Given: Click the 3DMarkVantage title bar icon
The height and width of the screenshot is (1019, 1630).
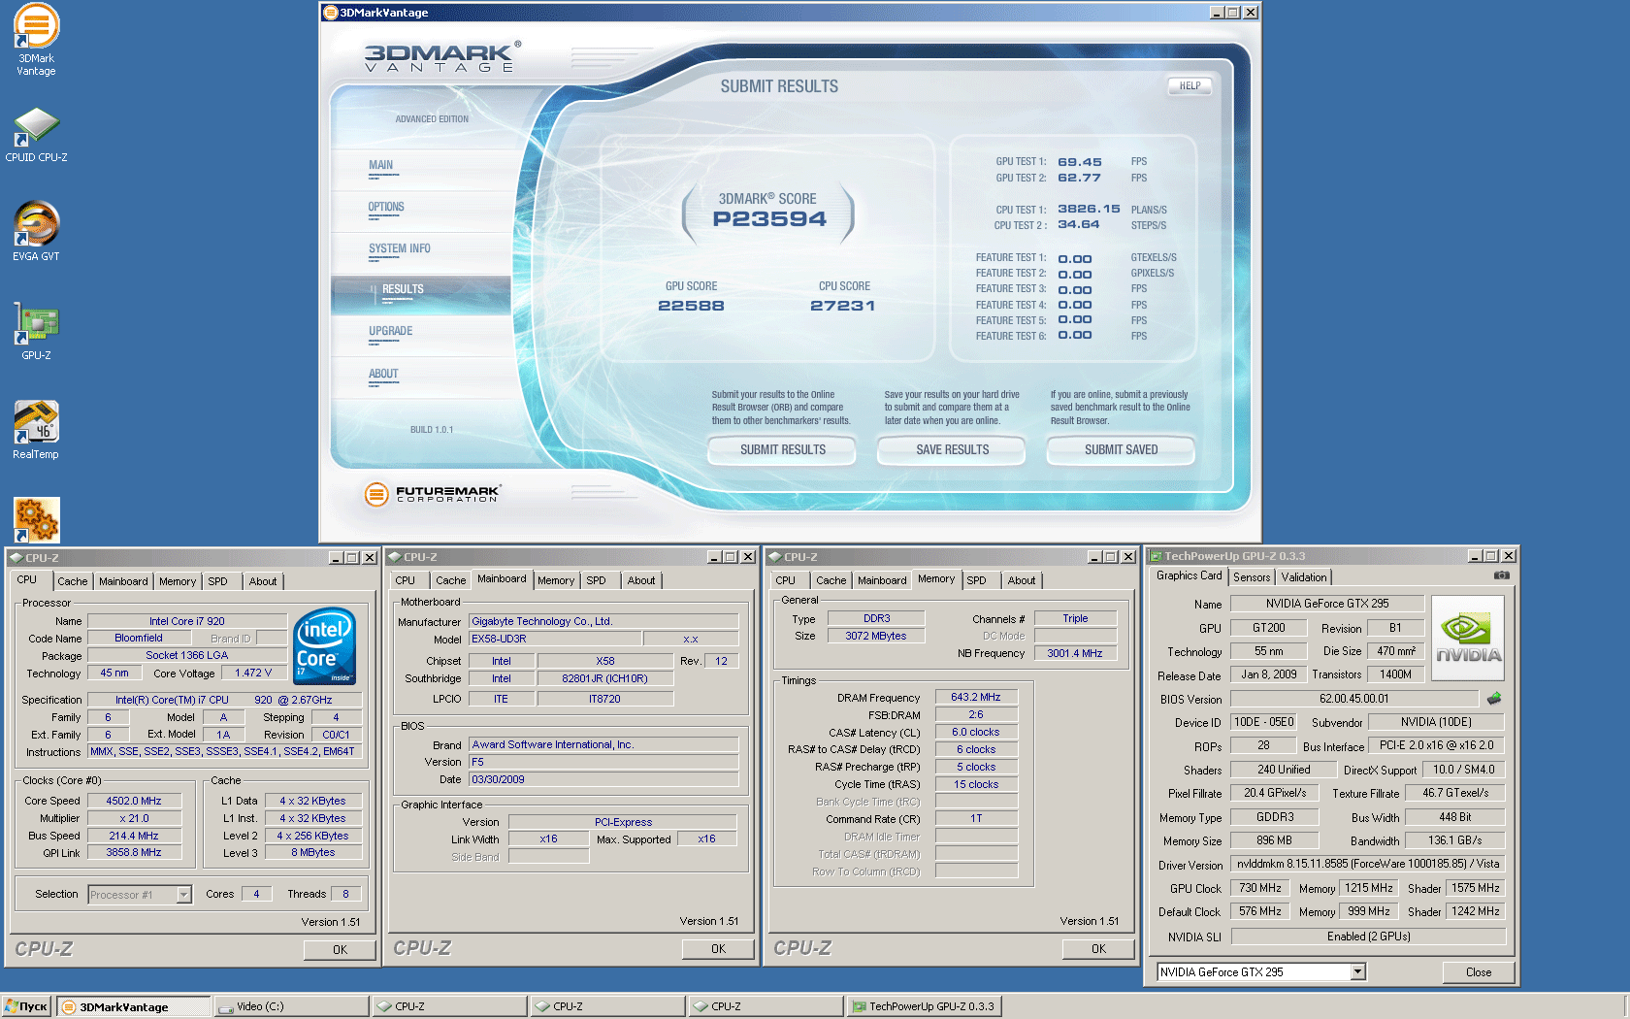Looking at the screenshot, I should pos(330,13).
